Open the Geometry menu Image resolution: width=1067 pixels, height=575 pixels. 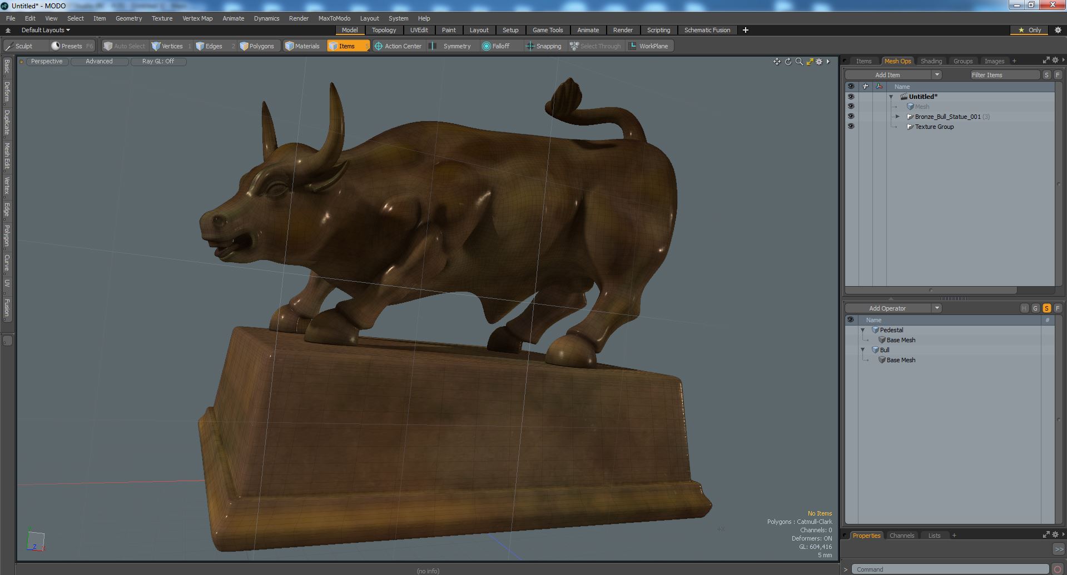point(128,18)
